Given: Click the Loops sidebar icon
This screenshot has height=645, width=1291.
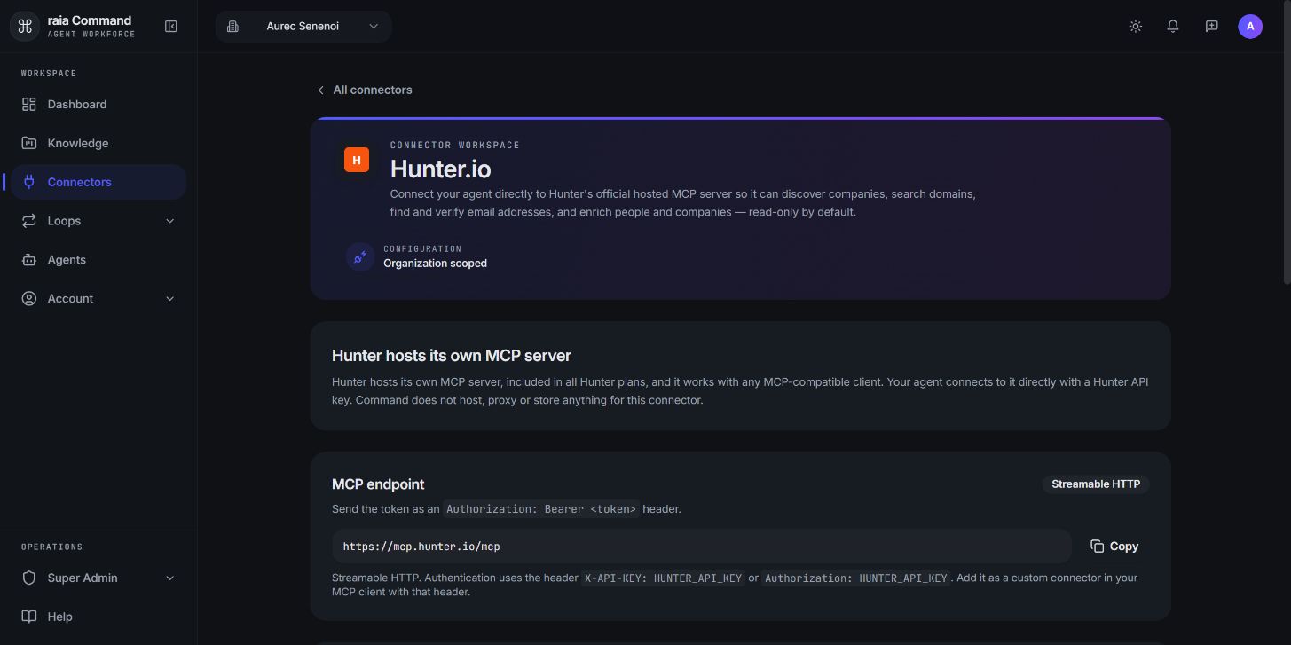Looking at the screenshot, I should [29, 221].
